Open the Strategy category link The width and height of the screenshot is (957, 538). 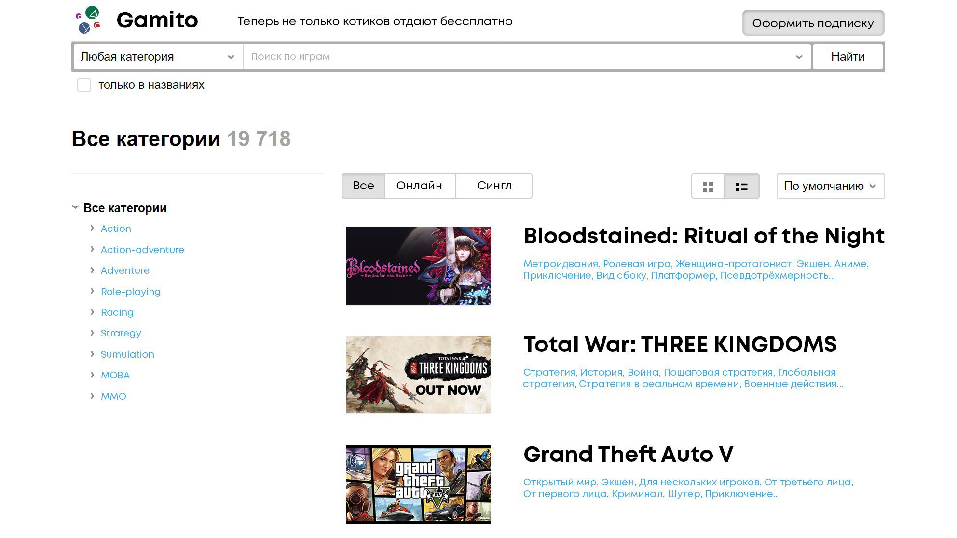tap(121, 333)
